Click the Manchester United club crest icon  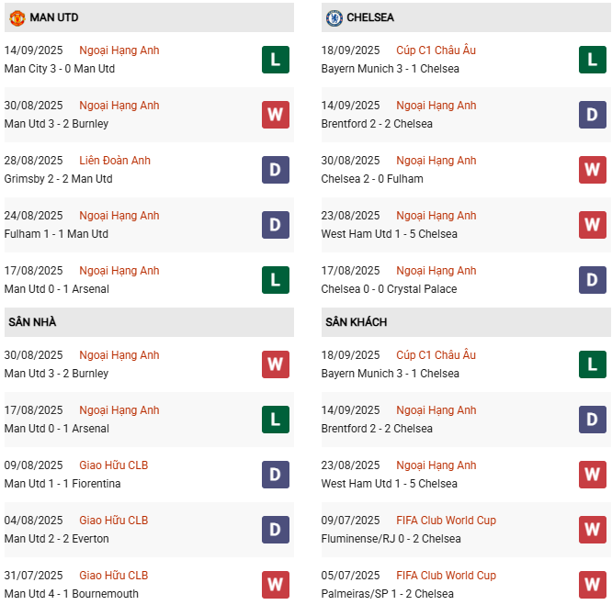(16, 17)
